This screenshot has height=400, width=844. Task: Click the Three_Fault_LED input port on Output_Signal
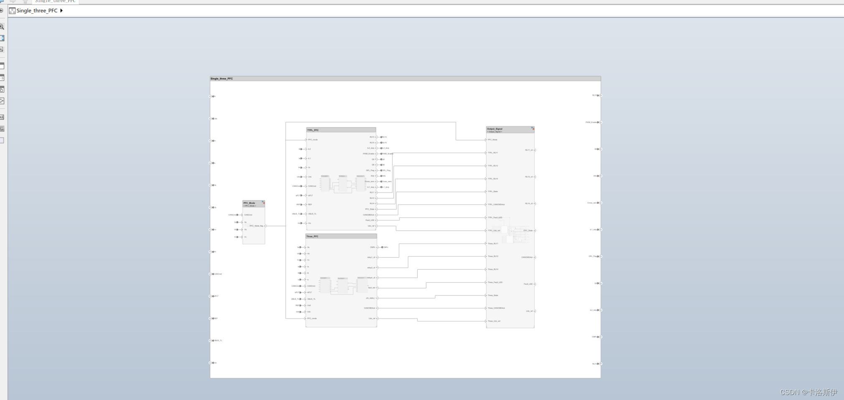(486, 282)
